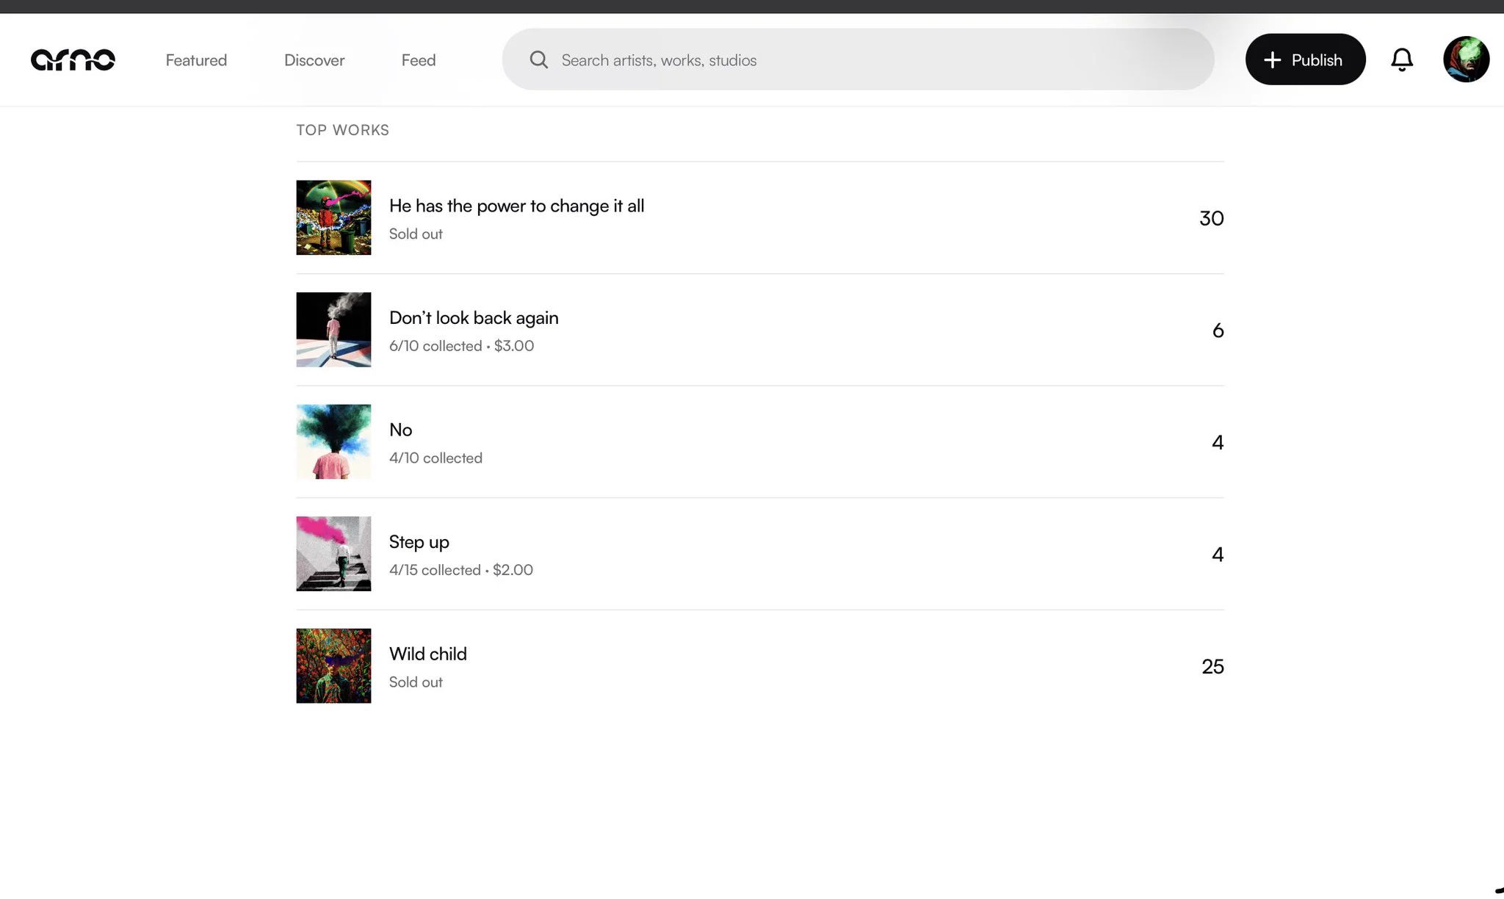Open the notifications bell
Image resolution: width=1504 pixels, height=899 pixels.
click(1402, 59)
